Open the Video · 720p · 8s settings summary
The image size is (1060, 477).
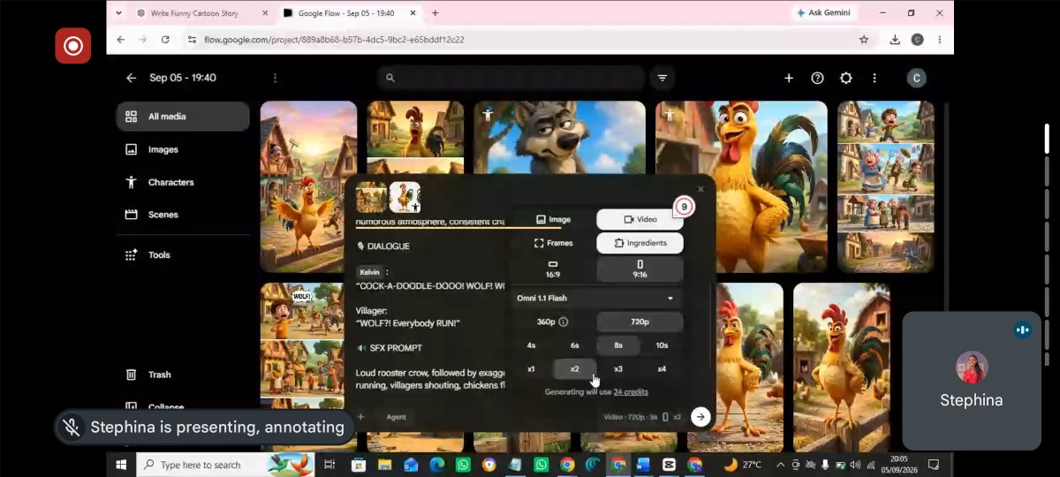coord(642,417)
